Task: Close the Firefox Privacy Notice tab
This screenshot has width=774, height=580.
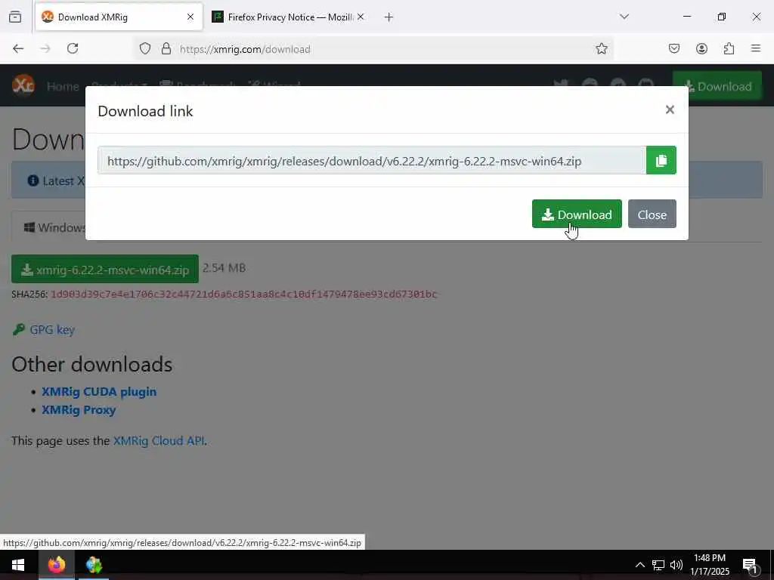Action: click(361, 17)
